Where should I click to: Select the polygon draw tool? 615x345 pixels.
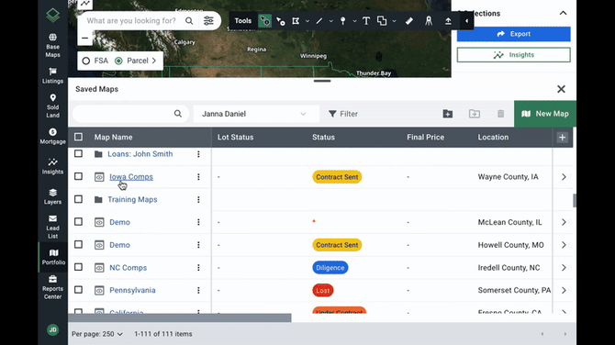(x=296, y=21)
